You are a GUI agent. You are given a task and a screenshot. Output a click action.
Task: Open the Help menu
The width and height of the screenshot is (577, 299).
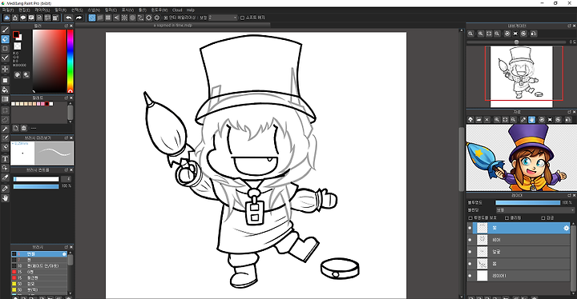[x=190, y=10]
